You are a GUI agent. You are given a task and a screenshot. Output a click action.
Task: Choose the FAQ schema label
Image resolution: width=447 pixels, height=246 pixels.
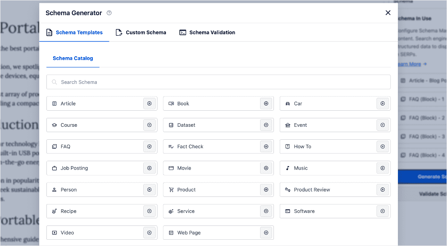pyautogui.click(x=65, y=146)
